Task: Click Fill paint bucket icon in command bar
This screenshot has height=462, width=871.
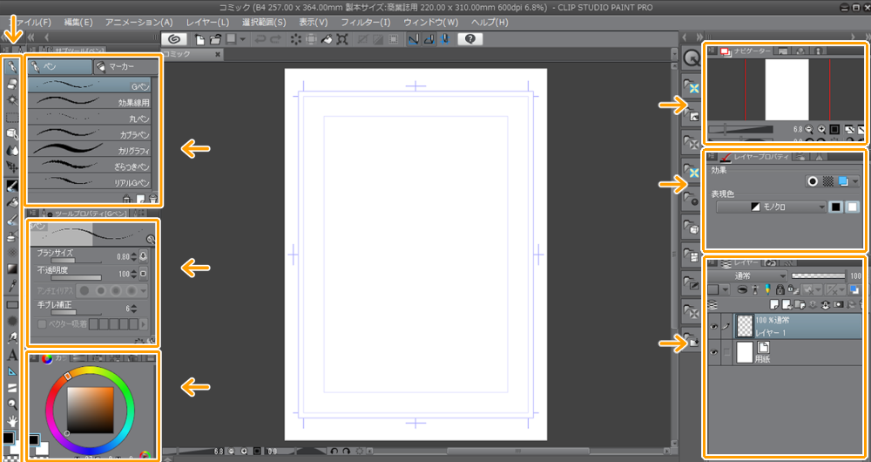Action: [327, 39]
